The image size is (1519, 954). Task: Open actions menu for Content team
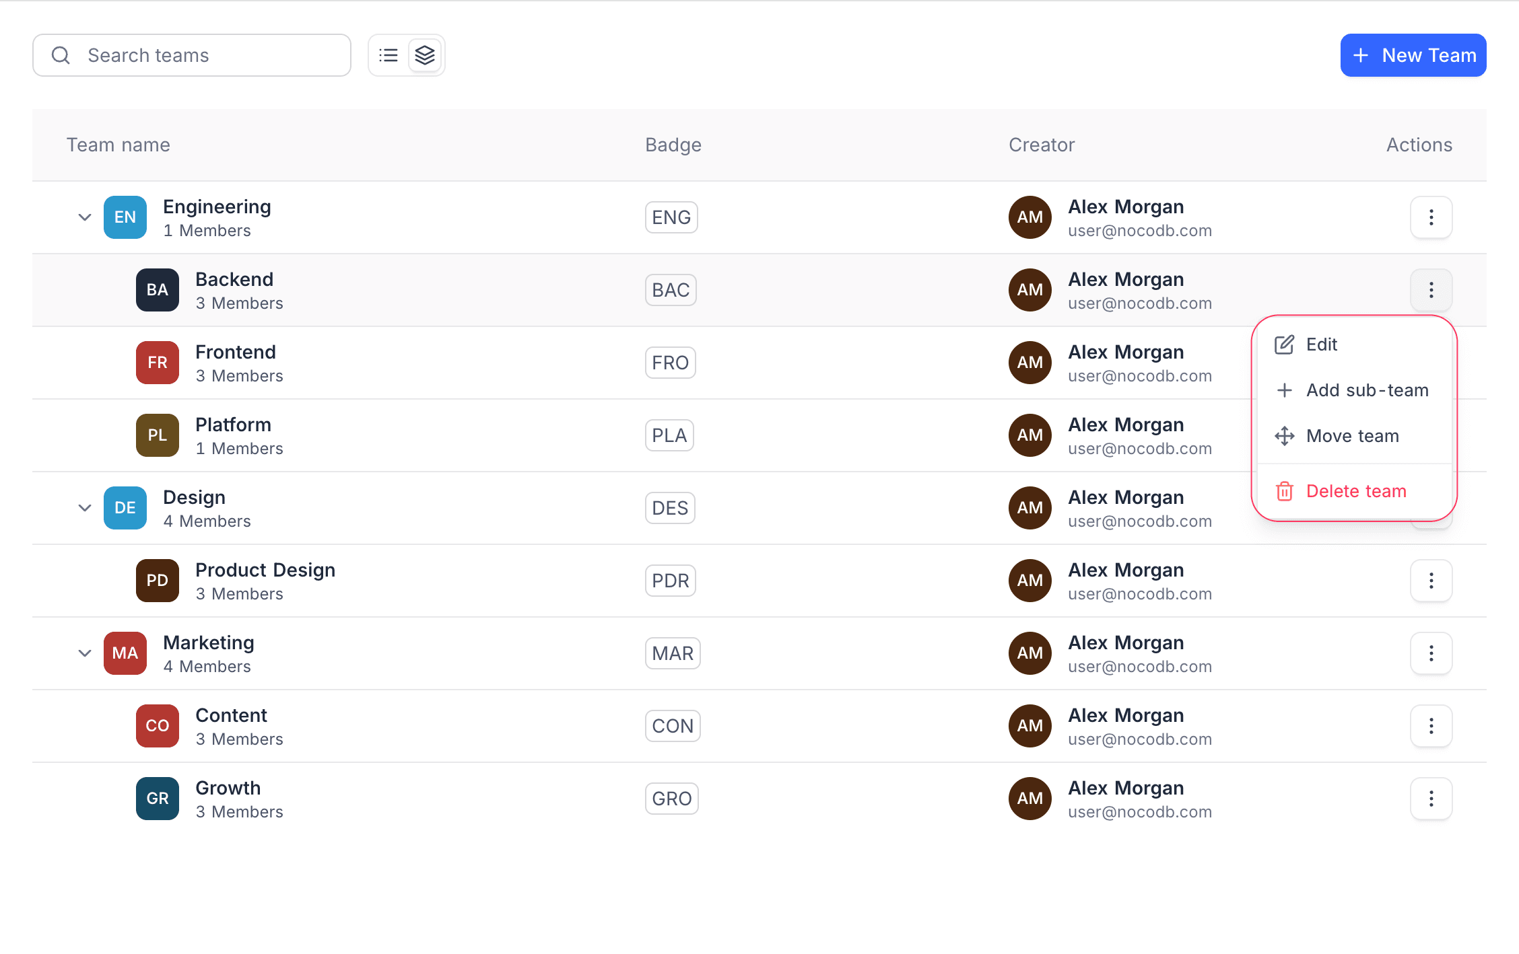point(1431,726)
